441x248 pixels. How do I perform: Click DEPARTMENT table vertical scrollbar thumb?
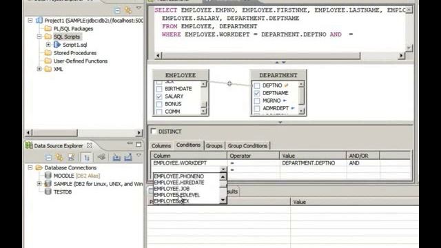(x=301, y=96)
